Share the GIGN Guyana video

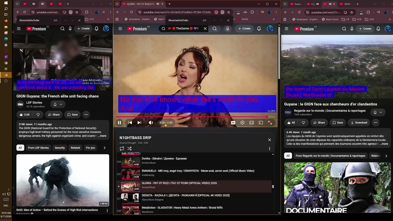coord(53,114)
